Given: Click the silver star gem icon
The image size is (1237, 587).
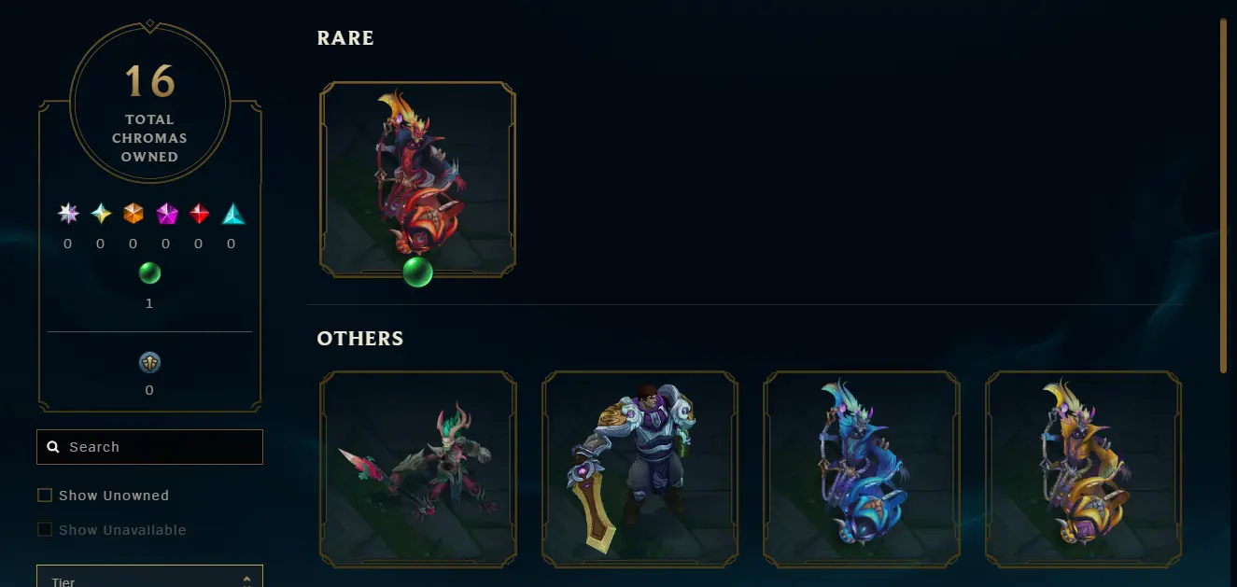Looking at the screenshot, I should pos(68,214).
